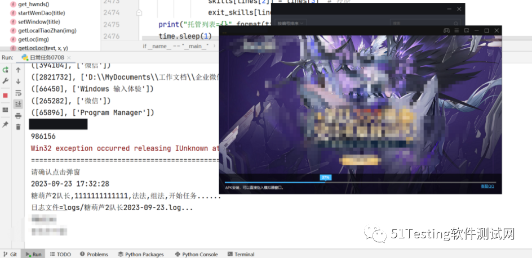Click the if __name__ == "__main__" breadcrumb
532x258 pixels.
pyautogui.click(x=176, y=46)
